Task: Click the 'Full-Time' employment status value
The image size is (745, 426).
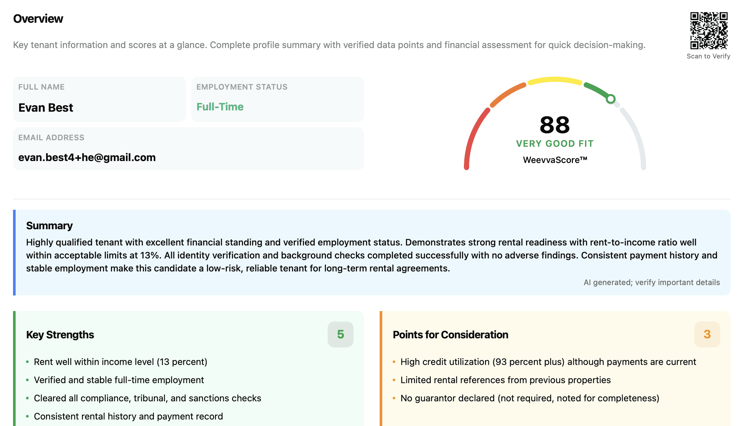Action: [220, 107]
